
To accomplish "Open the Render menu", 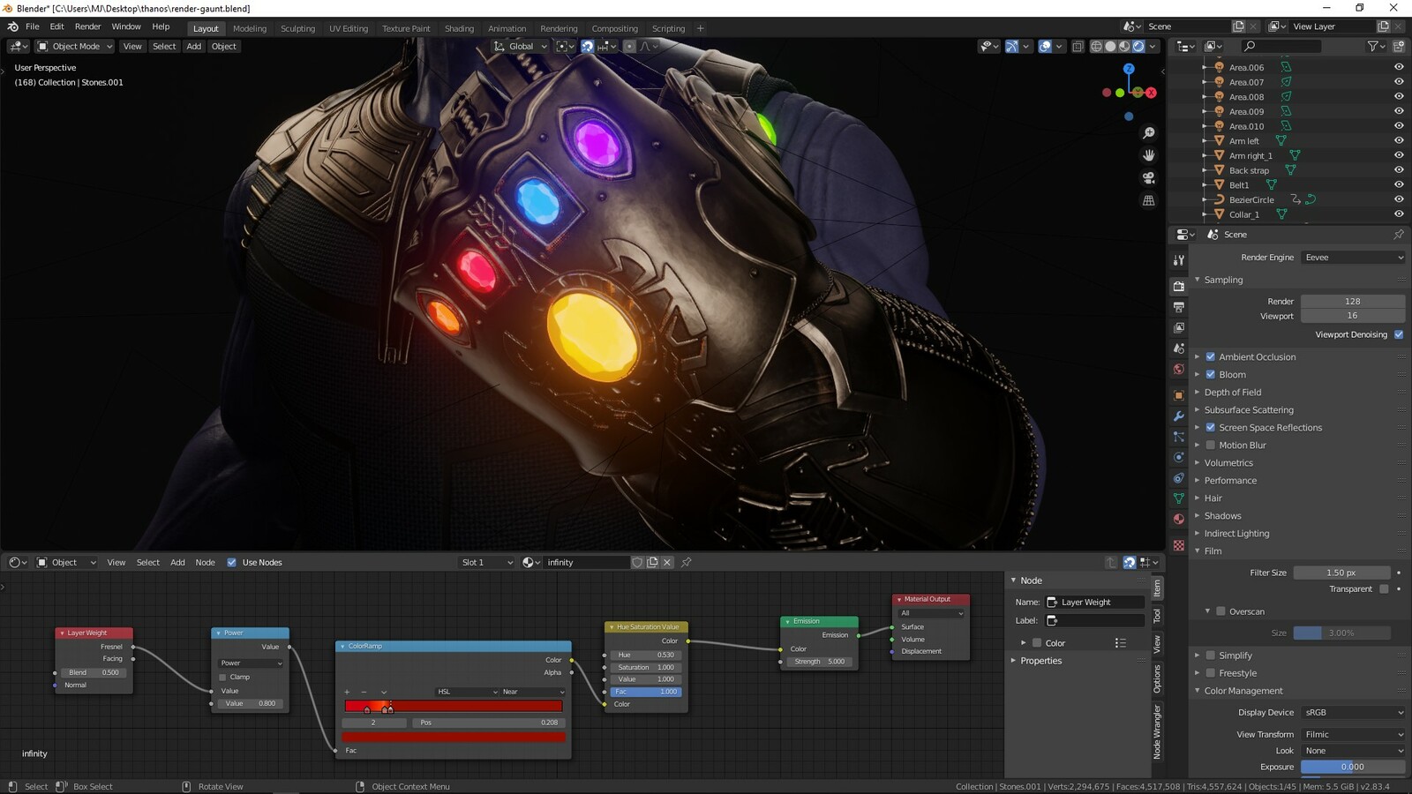I will tap(87, 26).
